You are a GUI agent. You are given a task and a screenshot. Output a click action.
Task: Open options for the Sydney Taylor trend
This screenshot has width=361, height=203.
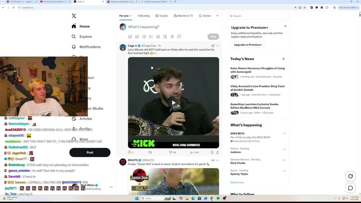tap(284, 171)
